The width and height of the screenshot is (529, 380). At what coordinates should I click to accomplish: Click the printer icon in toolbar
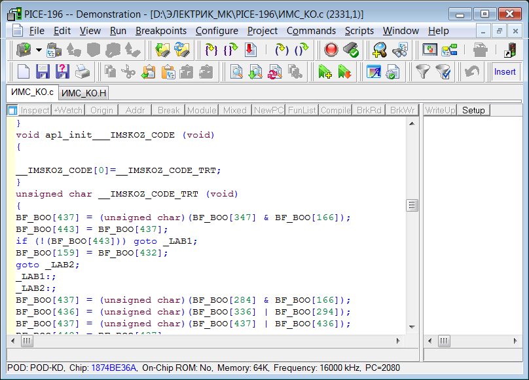pyautogui.click(x=82, y=71)
